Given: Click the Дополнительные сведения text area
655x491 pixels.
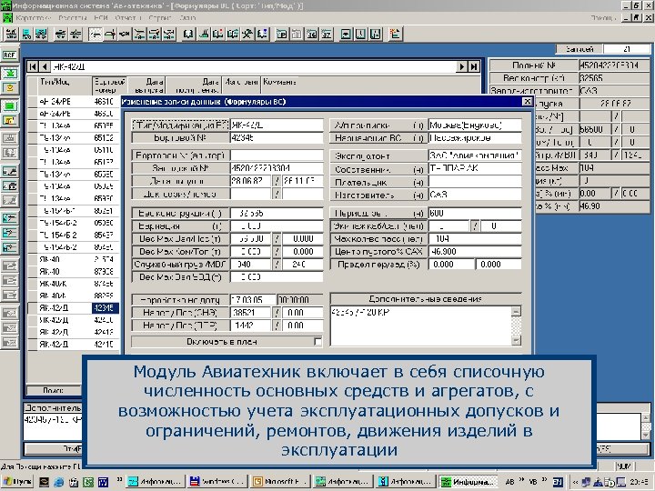Looking at the screenshot, I should tap(421, 326).
